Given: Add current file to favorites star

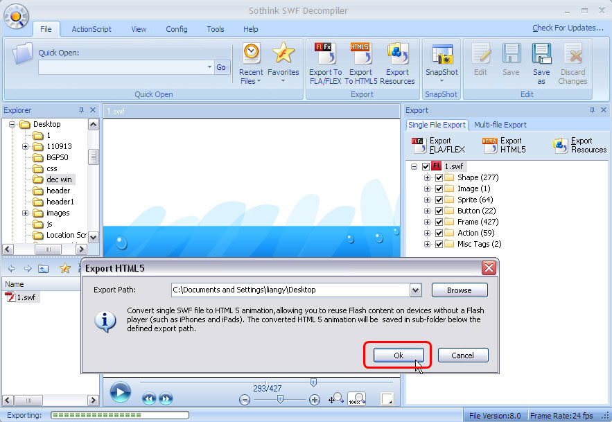Looking at the screenshot, I should click(64, 268).
